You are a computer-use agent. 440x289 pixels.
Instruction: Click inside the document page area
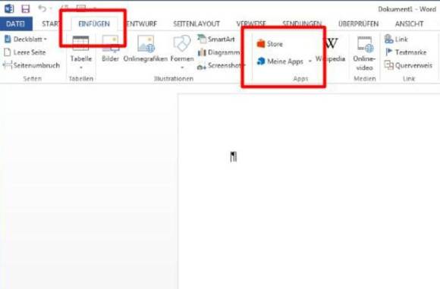tap(309, 191)
